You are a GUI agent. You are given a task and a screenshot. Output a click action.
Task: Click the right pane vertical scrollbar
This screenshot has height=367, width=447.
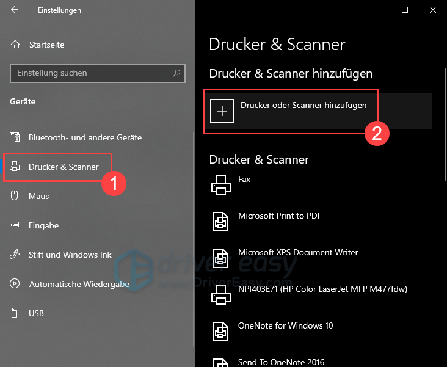(445, 124)
